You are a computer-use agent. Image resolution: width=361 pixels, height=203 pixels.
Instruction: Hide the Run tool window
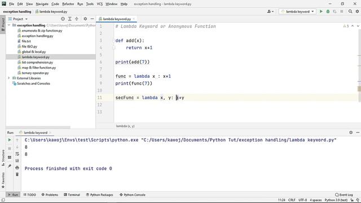point(358,133)
